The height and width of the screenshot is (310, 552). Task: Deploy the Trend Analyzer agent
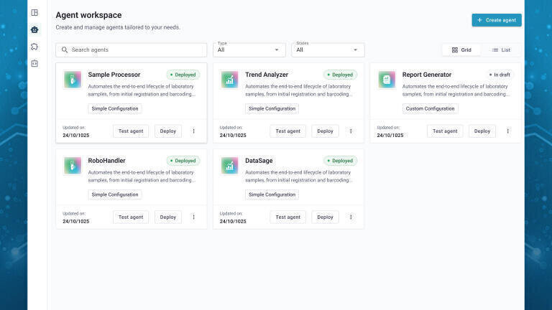pos(325,131)
